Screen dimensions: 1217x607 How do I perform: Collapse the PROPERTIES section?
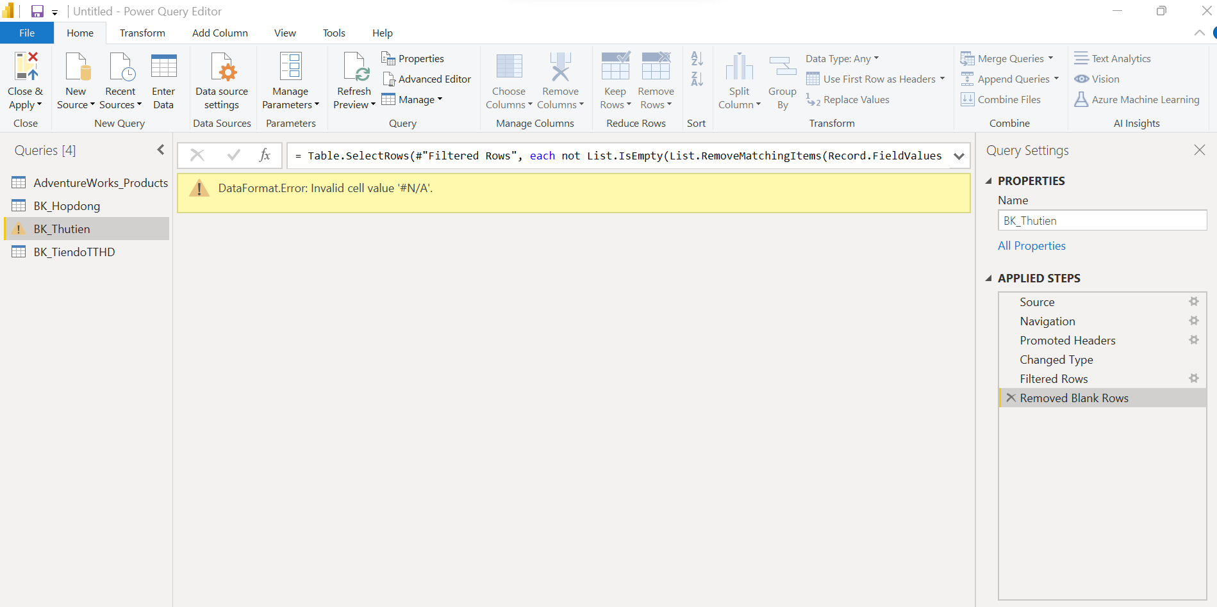[x=988, y=181]
